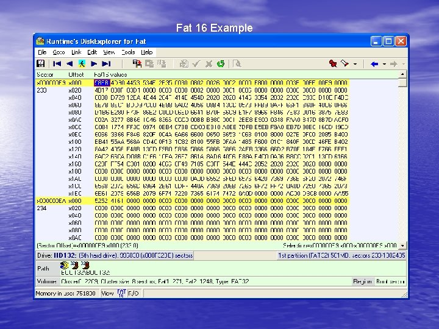Go to next sector with right arrow

point(94,64)
